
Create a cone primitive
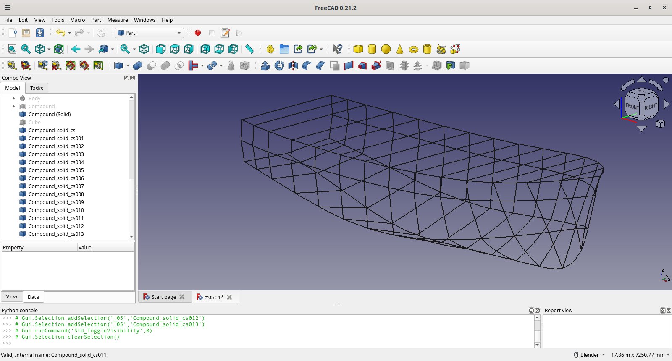(399, 49)
